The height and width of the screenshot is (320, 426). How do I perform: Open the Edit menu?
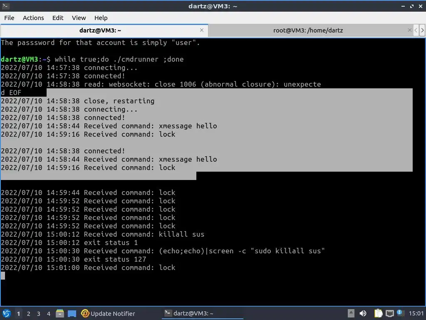(57, 18)
